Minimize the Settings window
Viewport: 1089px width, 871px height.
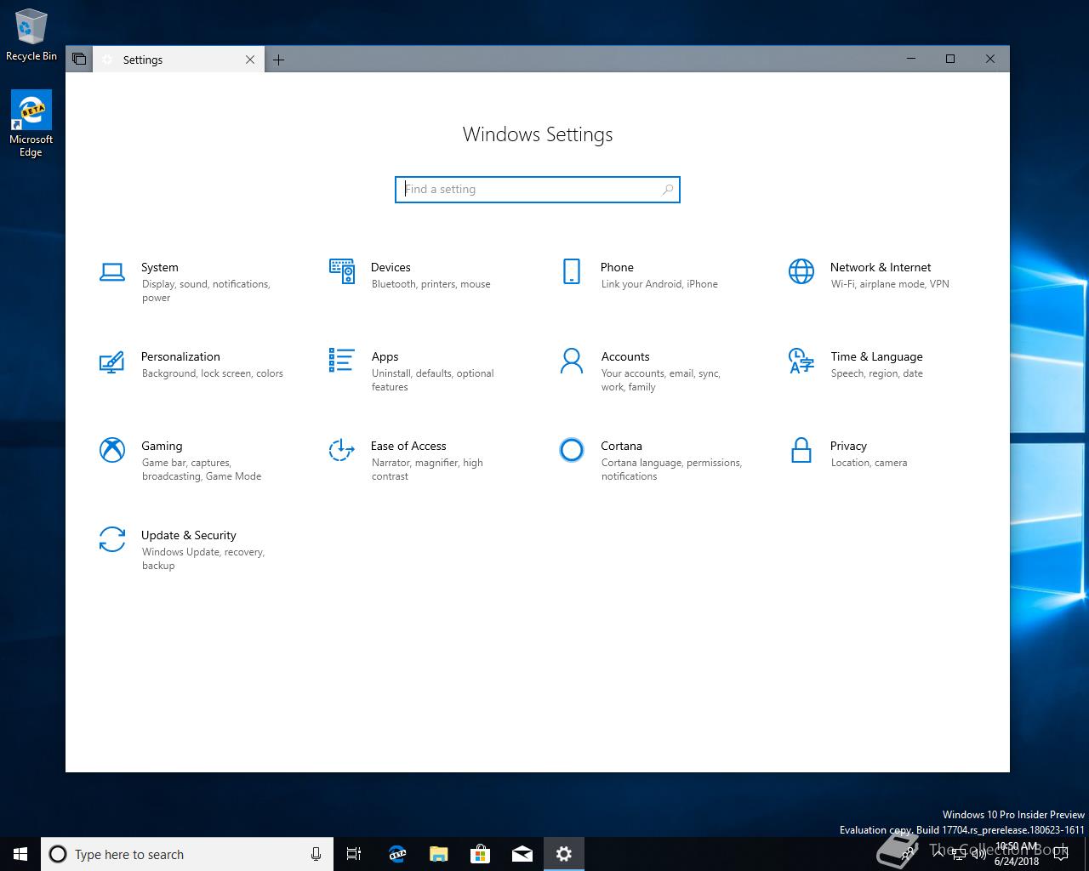click(911, 59)
